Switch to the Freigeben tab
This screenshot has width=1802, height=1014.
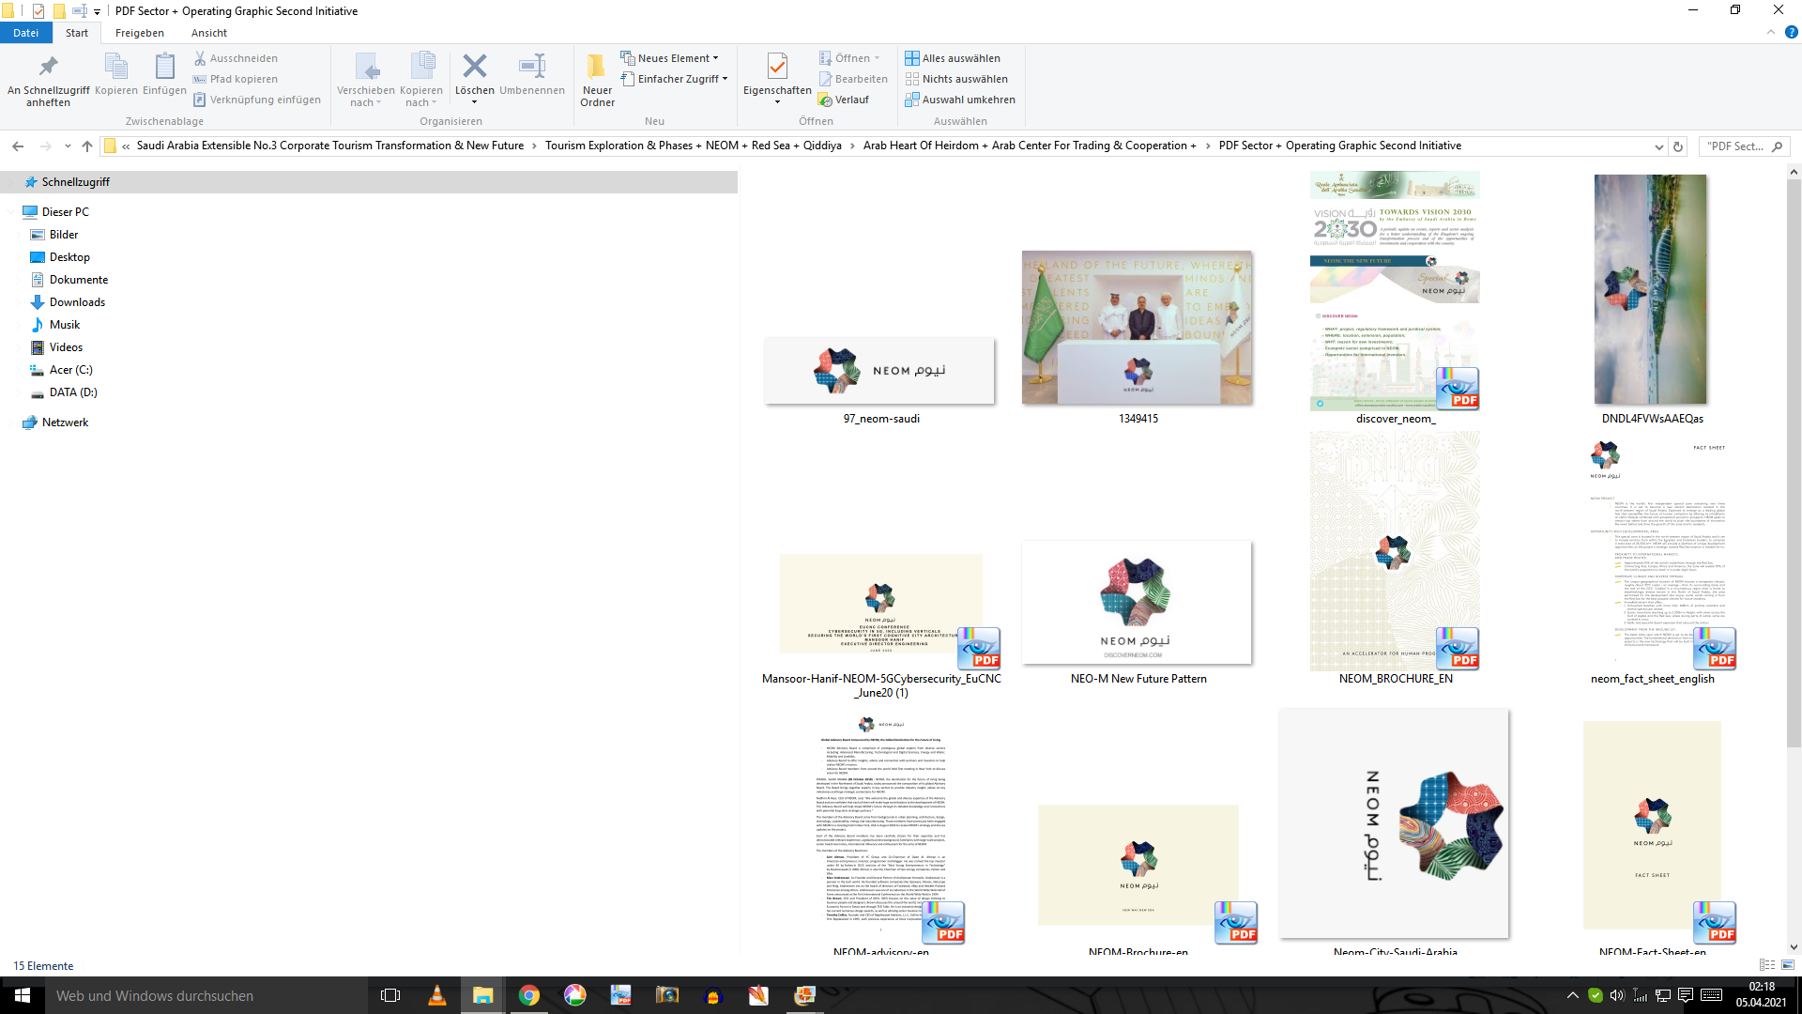pos(140,33)
